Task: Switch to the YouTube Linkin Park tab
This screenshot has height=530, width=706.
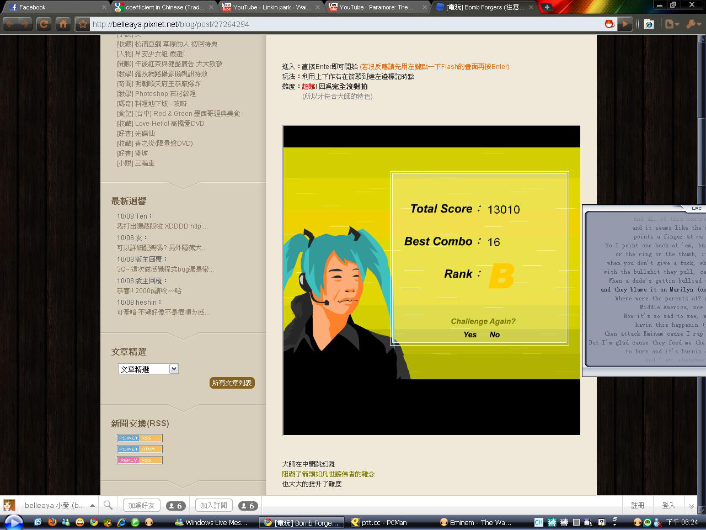Action: pos(271,7)
